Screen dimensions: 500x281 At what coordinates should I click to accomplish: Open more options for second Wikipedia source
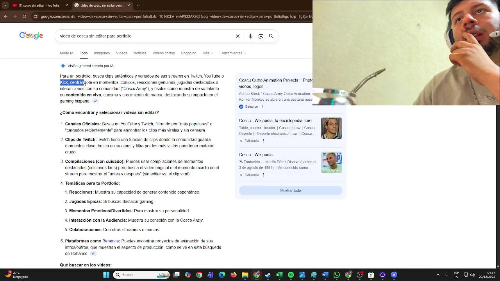tap(263, 175)
